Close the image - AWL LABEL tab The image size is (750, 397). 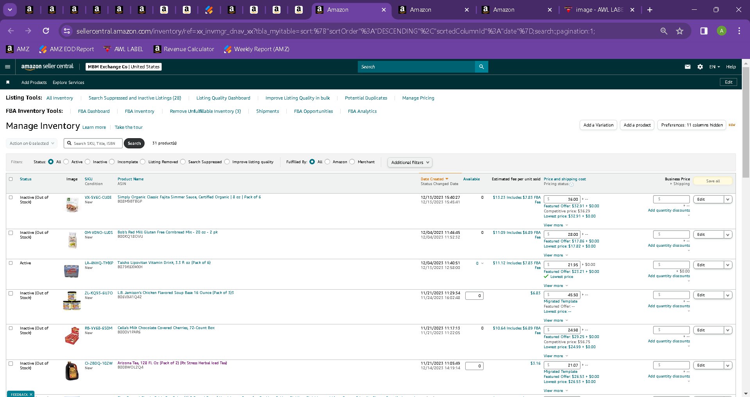click(632, 10)
